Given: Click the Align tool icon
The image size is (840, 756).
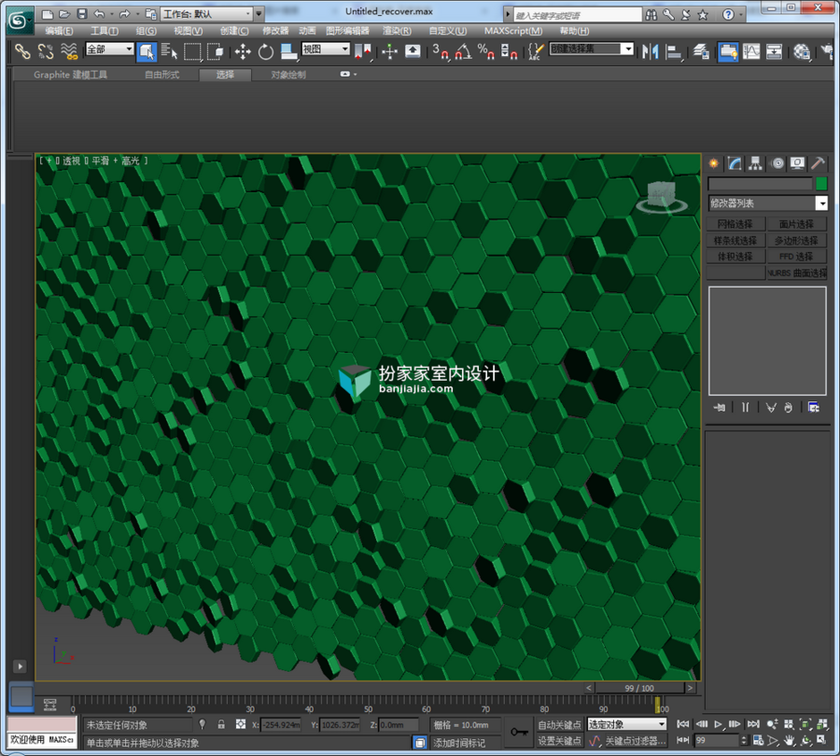Looking at the screenshot, I should tap(673, 51).
